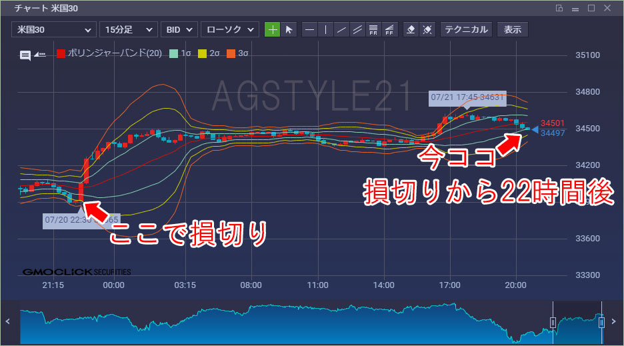Open the テクニカル indicators settings
The width and height of the screenshot is (624, 346).
467,29
